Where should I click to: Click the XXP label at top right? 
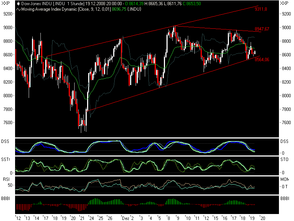(x=284, y=3)
